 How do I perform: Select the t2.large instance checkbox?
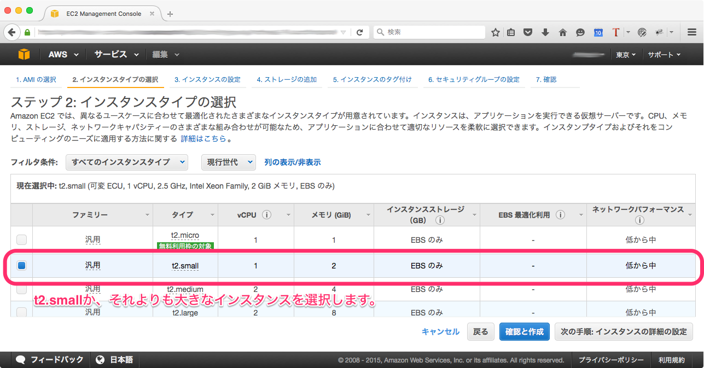pos(21,313)
